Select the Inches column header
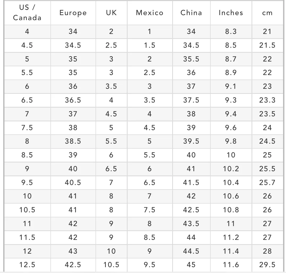 [231, 13]
